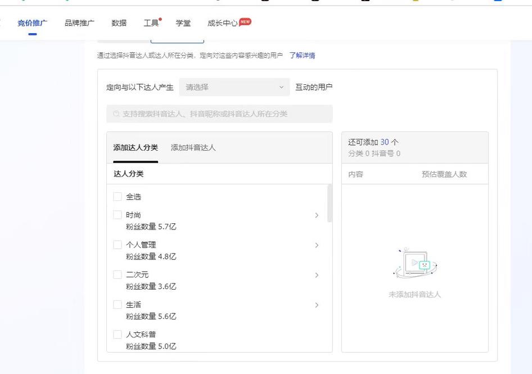Click the 预估覆盖人数 column header
The width and height of the screenshot is (532, 374).
click(x=444, y=174)
